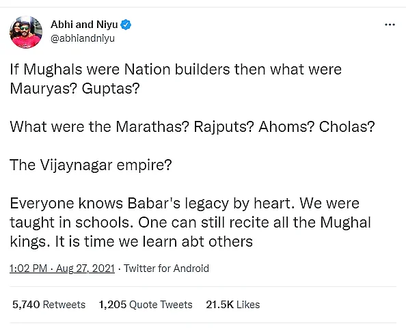Click the 'time we learn abt others' line
The width and height of the screenshot is (406, 330).
coord(131,241)
